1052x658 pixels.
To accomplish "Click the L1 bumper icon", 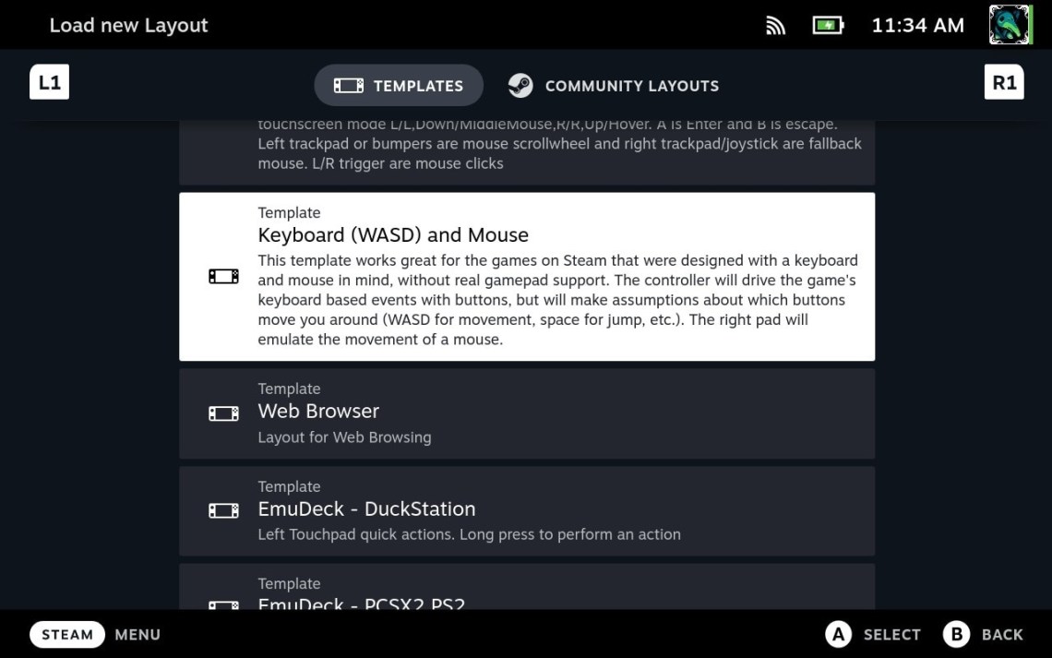I will pos(49,82).
